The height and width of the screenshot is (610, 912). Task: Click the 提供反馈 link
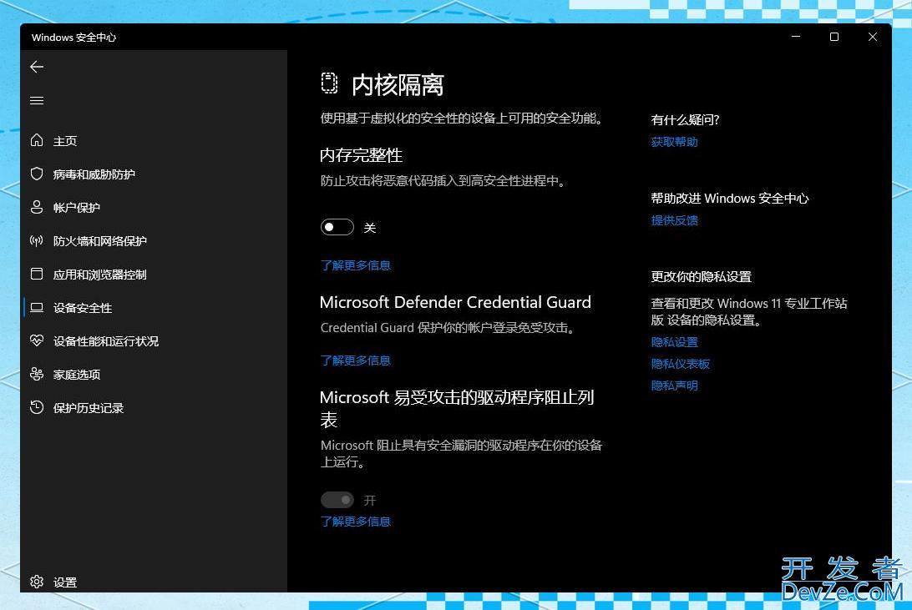[x=674, y=220]
